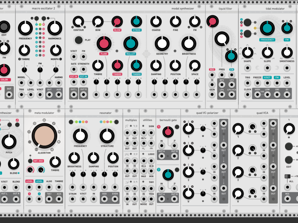Click the BI output jack on tidal modulator
This screenshot has height=223, width=298.
point(287,95)
